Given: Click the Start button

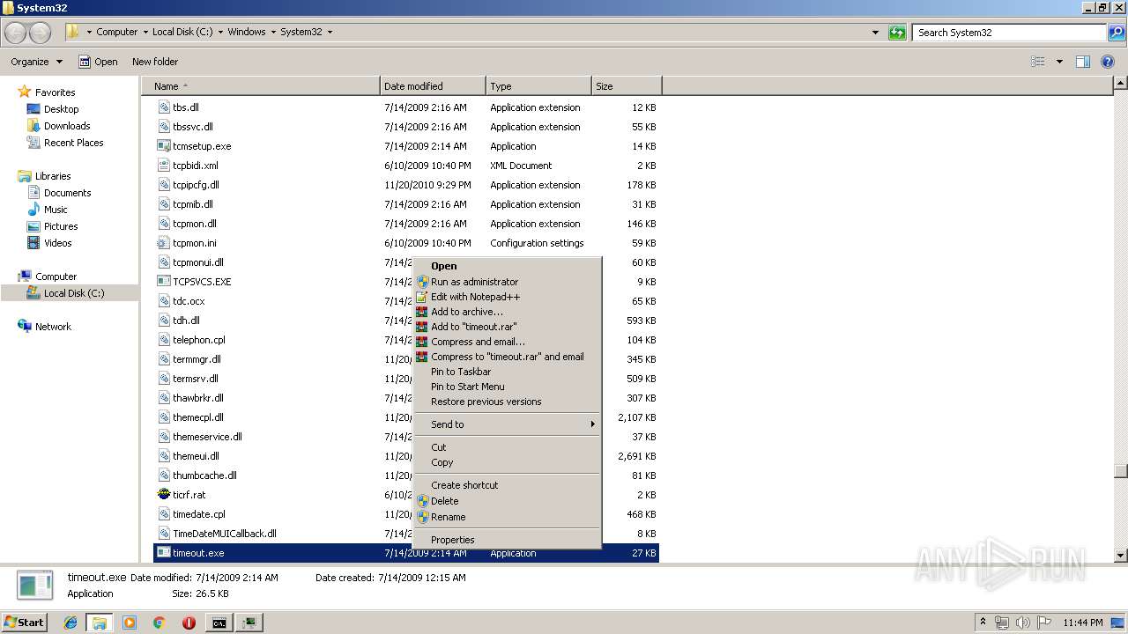Looking at the screenshot, I should pyautogui.click(x=25, y=623).
